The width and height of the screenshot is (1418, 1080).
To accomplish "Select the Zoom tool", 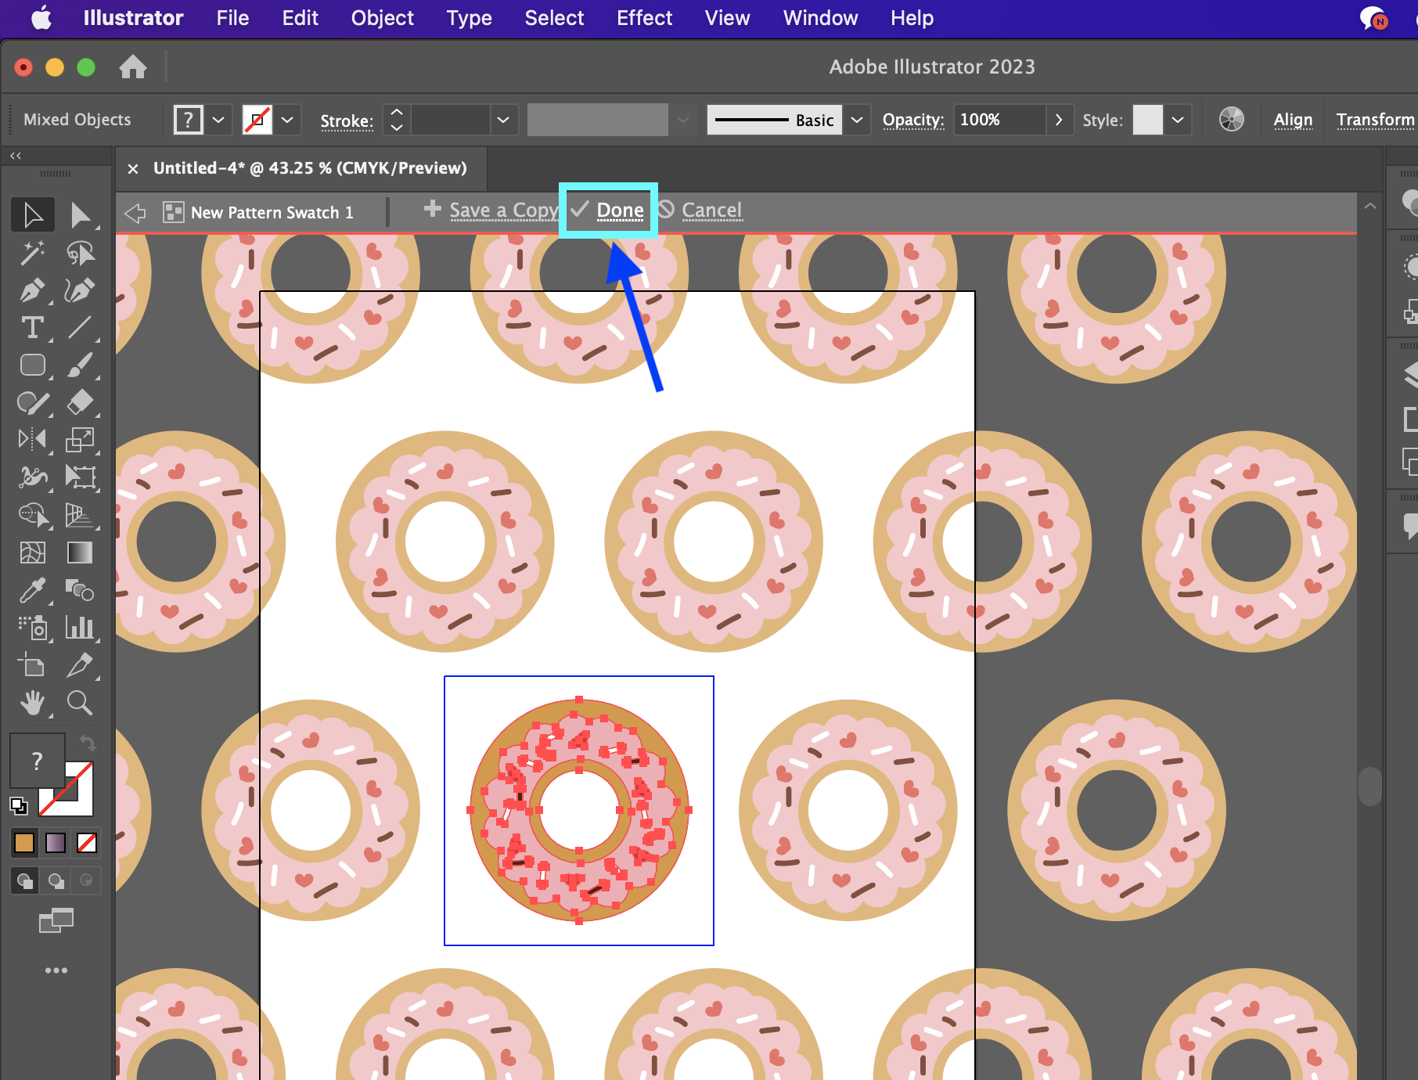I will click(80, 703).
